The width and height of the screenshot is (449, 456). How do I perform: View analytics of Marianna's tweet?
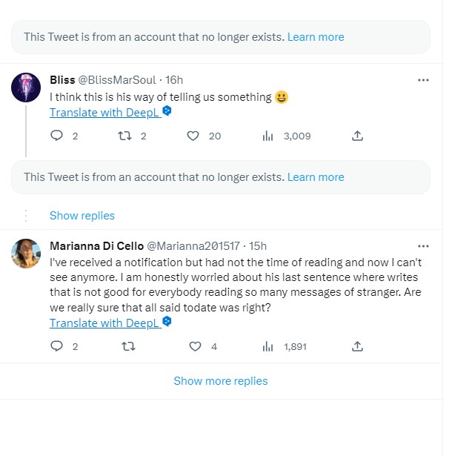(268, 346)
